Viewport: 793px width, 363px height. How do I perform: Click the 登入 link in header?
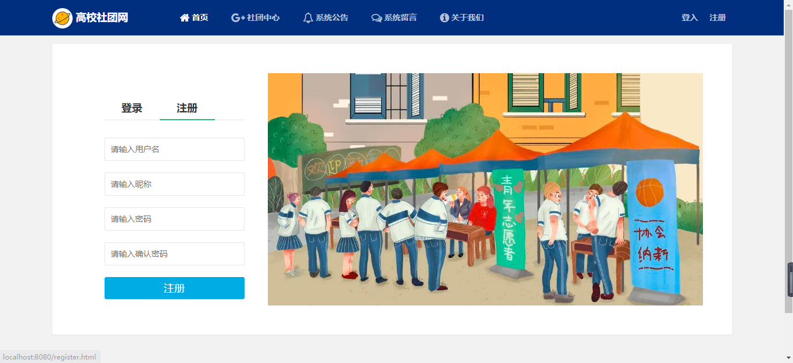[x=690, y=18]
